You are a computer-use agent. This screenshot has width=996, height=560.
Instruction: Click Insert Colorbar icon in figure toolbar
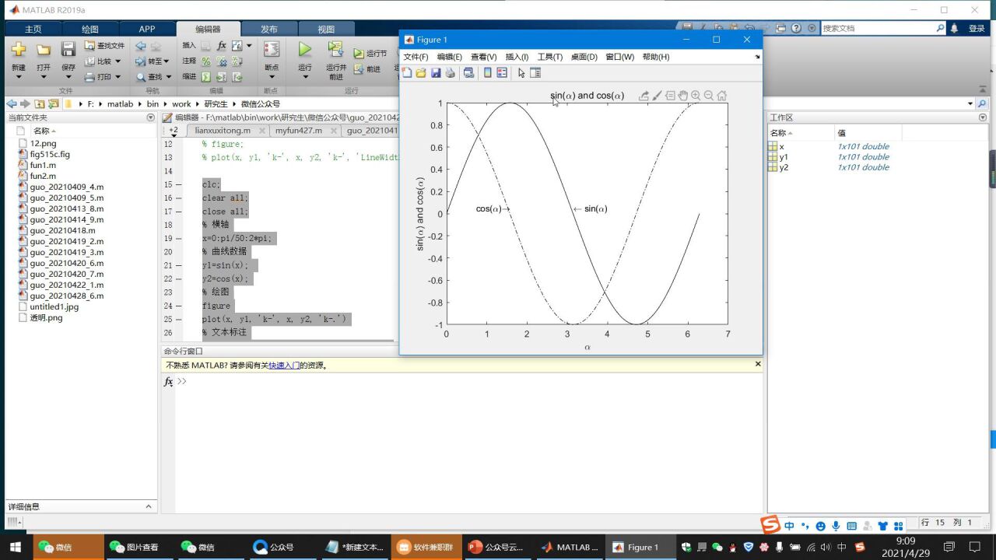(x=488, y=73)
